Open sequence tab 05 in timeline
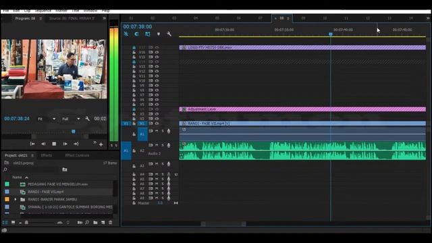The height and width of the screenshot is (243, 432). tap(217, 18)
